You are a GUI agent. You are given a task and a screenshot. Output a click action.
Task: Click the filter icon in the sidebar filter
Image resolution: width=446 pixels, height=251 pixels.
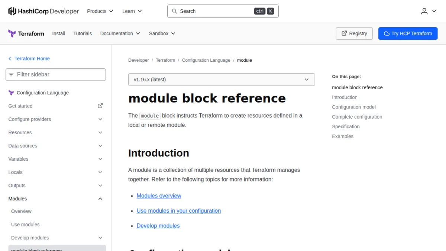click(11, 74)
